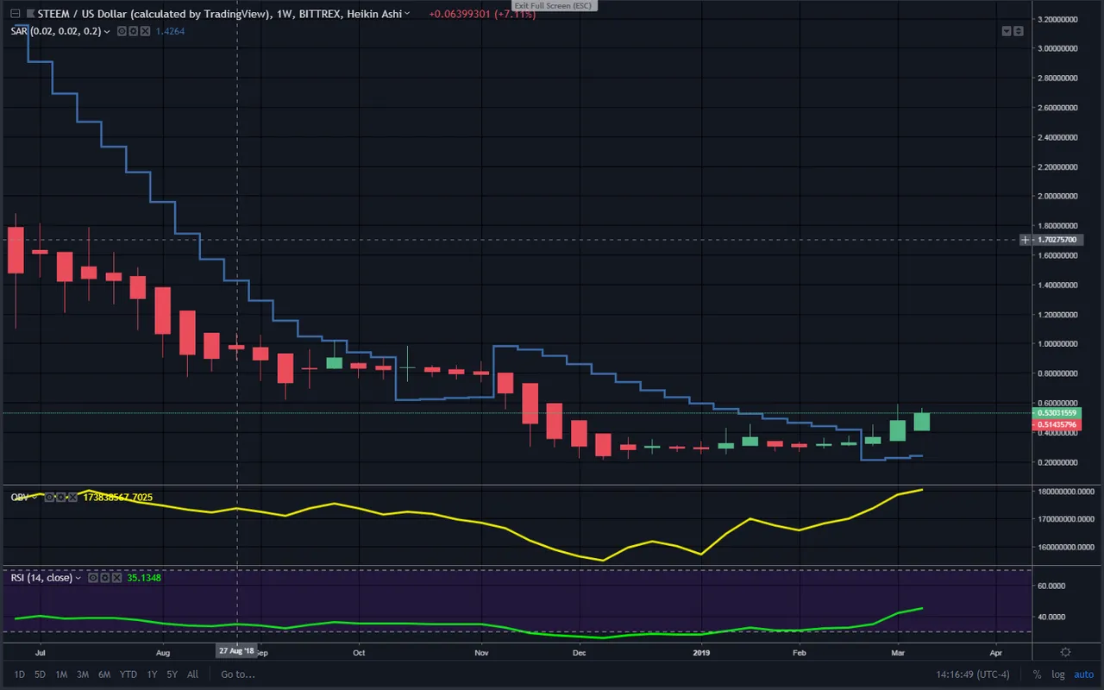Click the Go to... date button
This screenshot has height=690, width=1104.
tap(237, 674)
